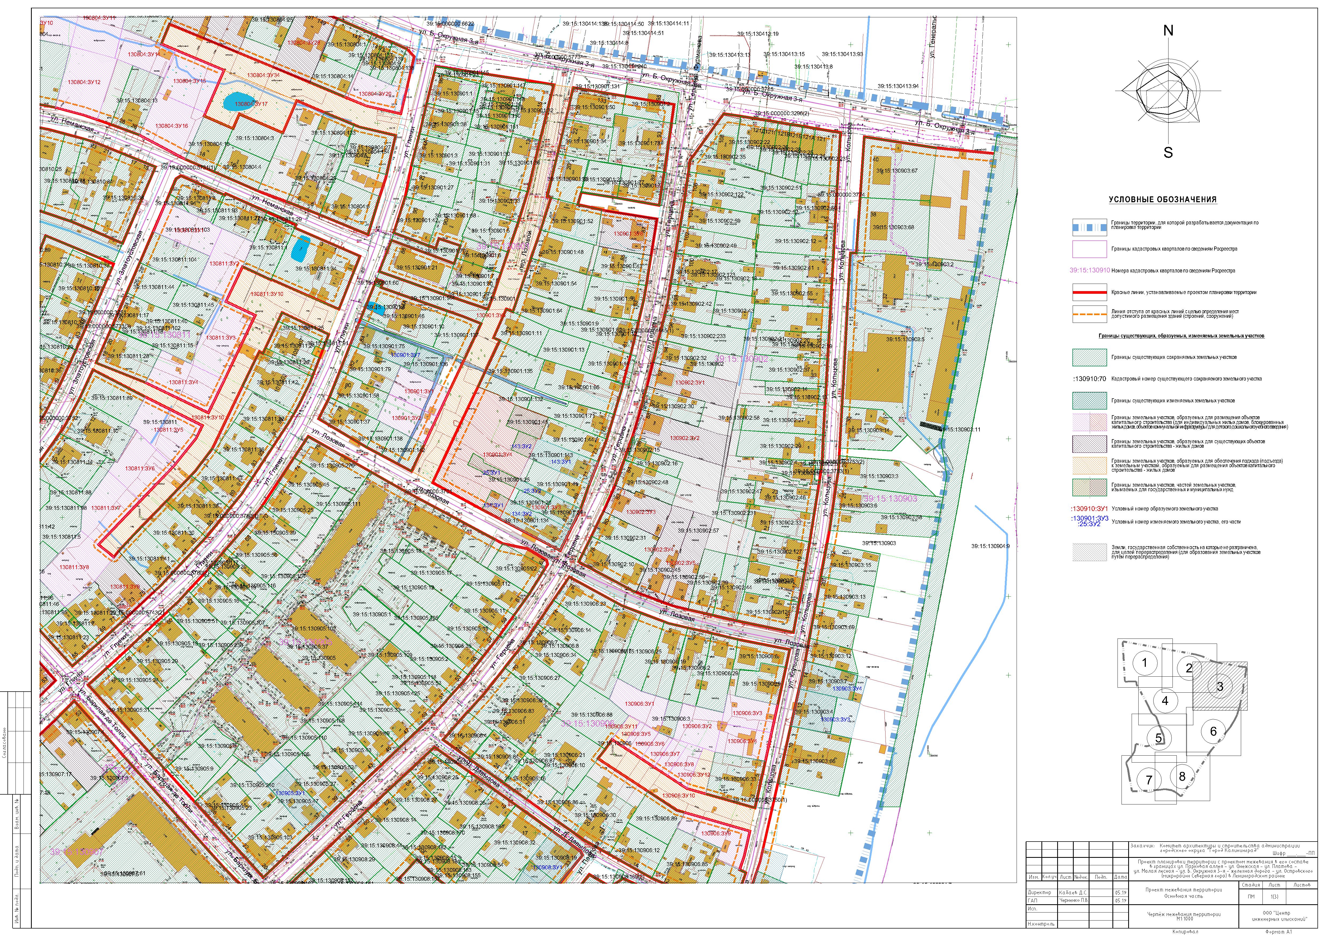Click sheet number 1 circle in index
Screen dimensions: 1326x936
[x=1145, y=663]
